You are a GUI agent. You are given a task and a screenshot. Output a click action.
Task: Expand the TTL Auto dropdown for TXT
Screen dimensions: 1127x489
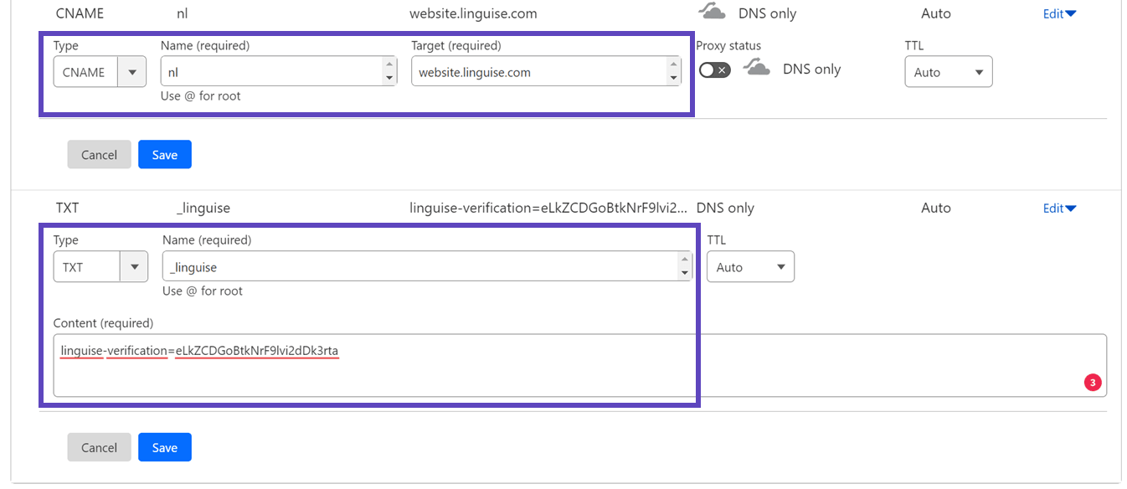750,267
